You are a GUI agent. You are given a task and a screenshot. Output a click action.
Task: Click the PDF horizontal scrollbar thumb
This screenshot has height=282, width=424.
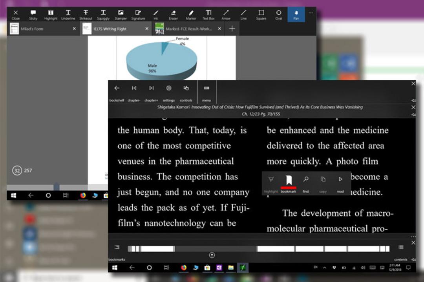pyautogui.click(x=57, y=187)
